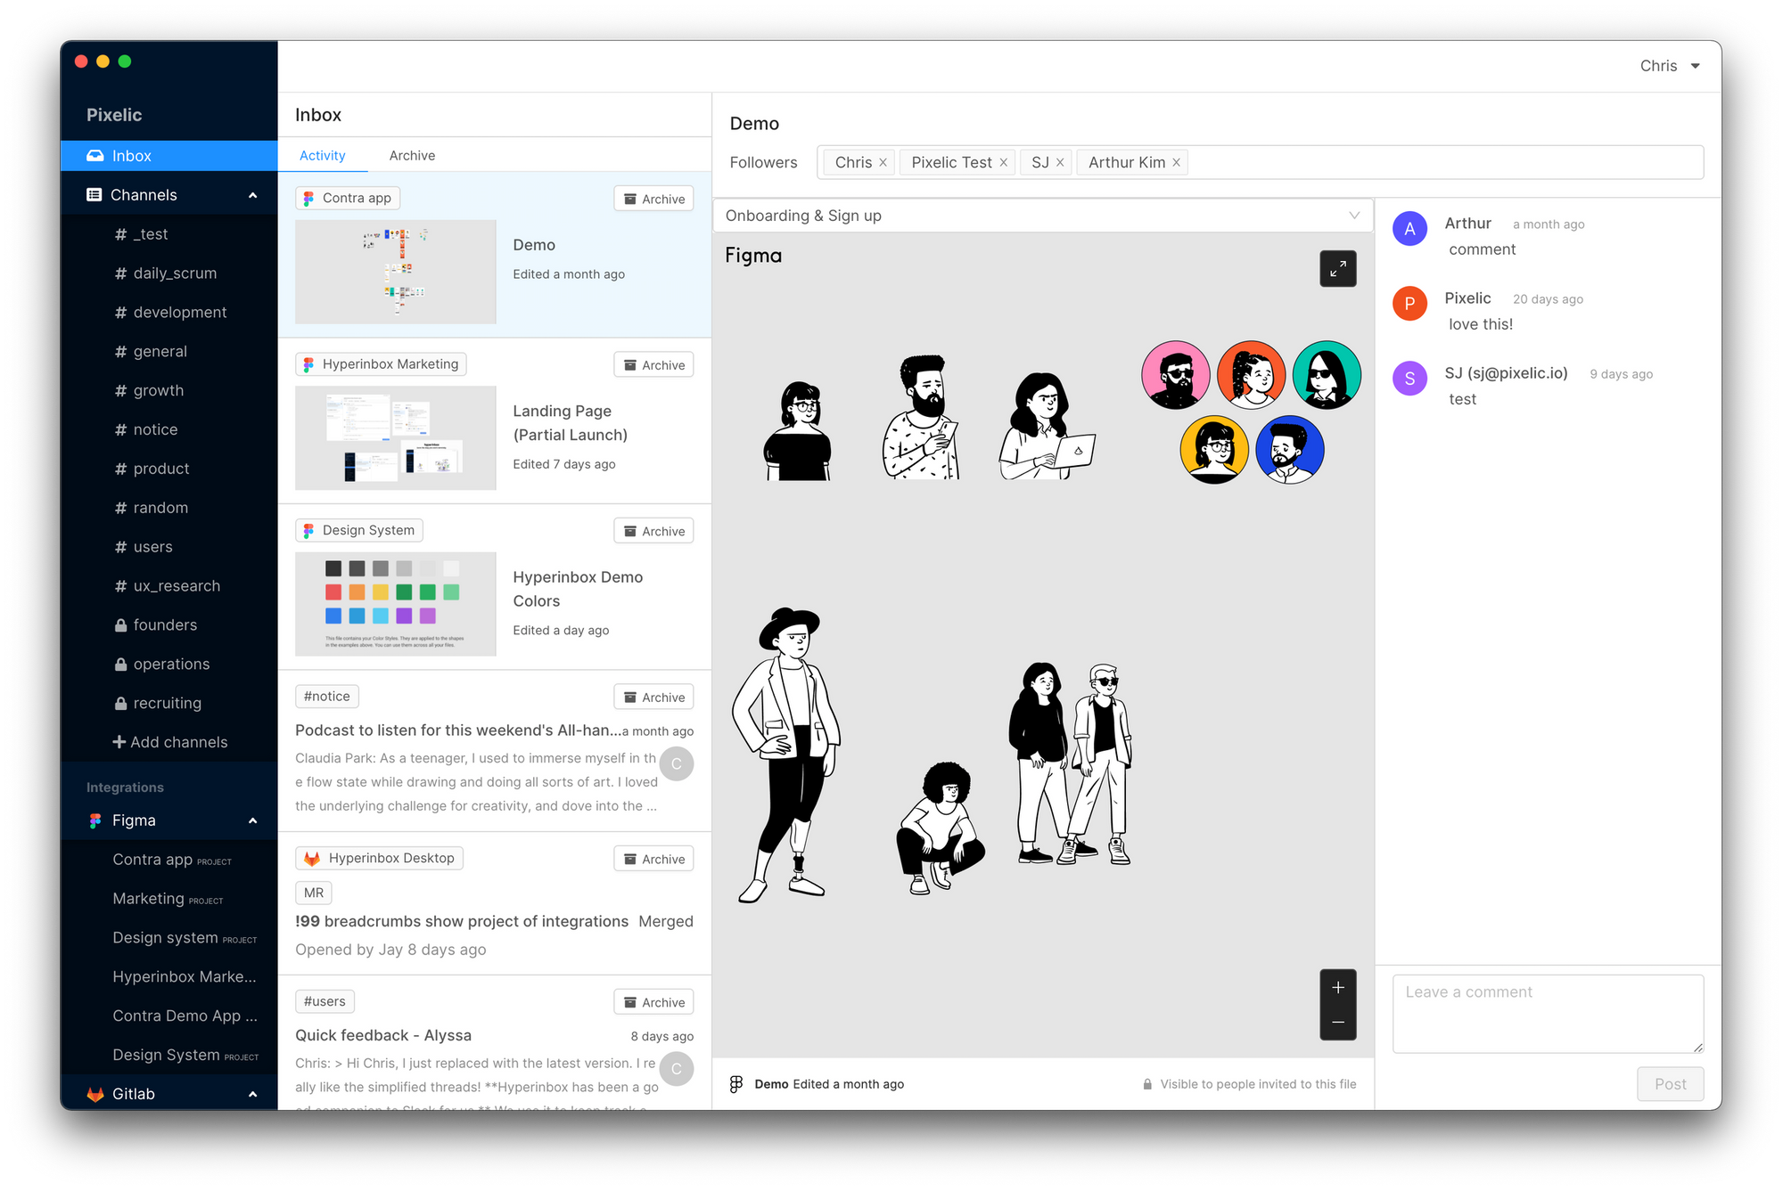The width and height of the screenshot is (1783, 1191).
Task: Click the Pixelic workspace name
Action: coord(114,115)
